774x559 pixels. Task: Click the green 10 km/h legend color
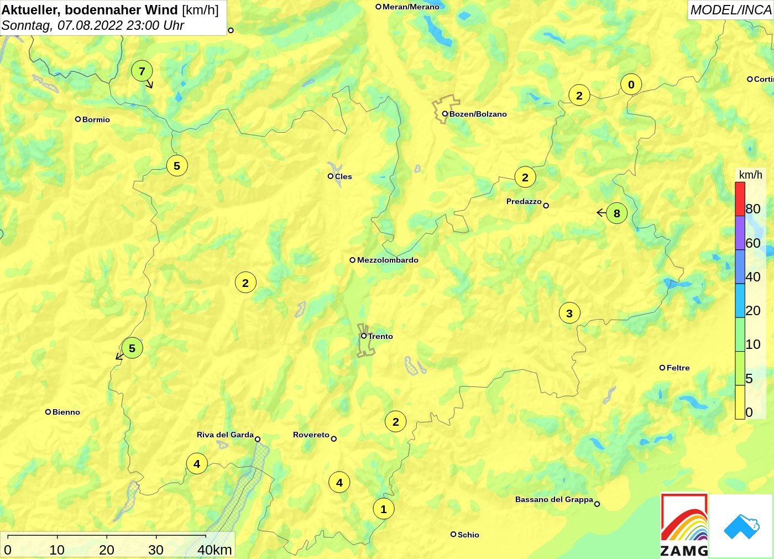coord(740,335)
